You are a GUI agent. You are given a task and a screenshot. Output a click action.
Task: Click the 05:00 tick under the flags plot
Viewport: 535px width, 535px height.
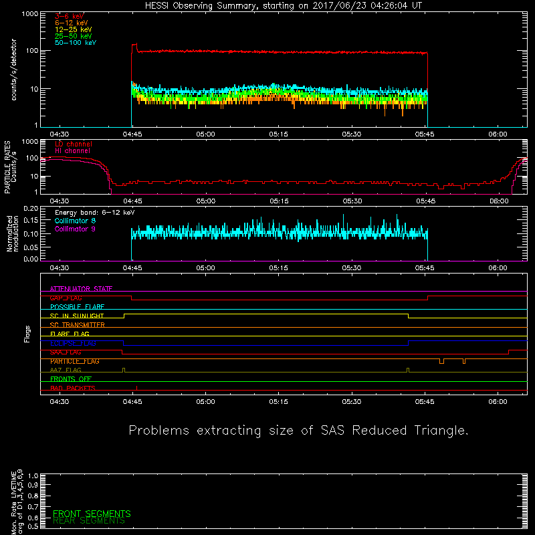(206, 402)
